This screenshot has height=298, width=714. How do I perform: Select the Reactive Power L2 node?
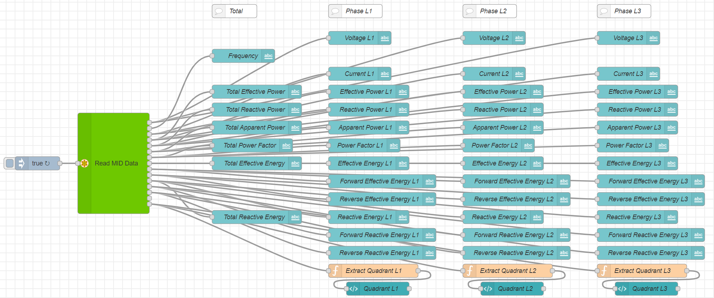(x=503, y=110)
